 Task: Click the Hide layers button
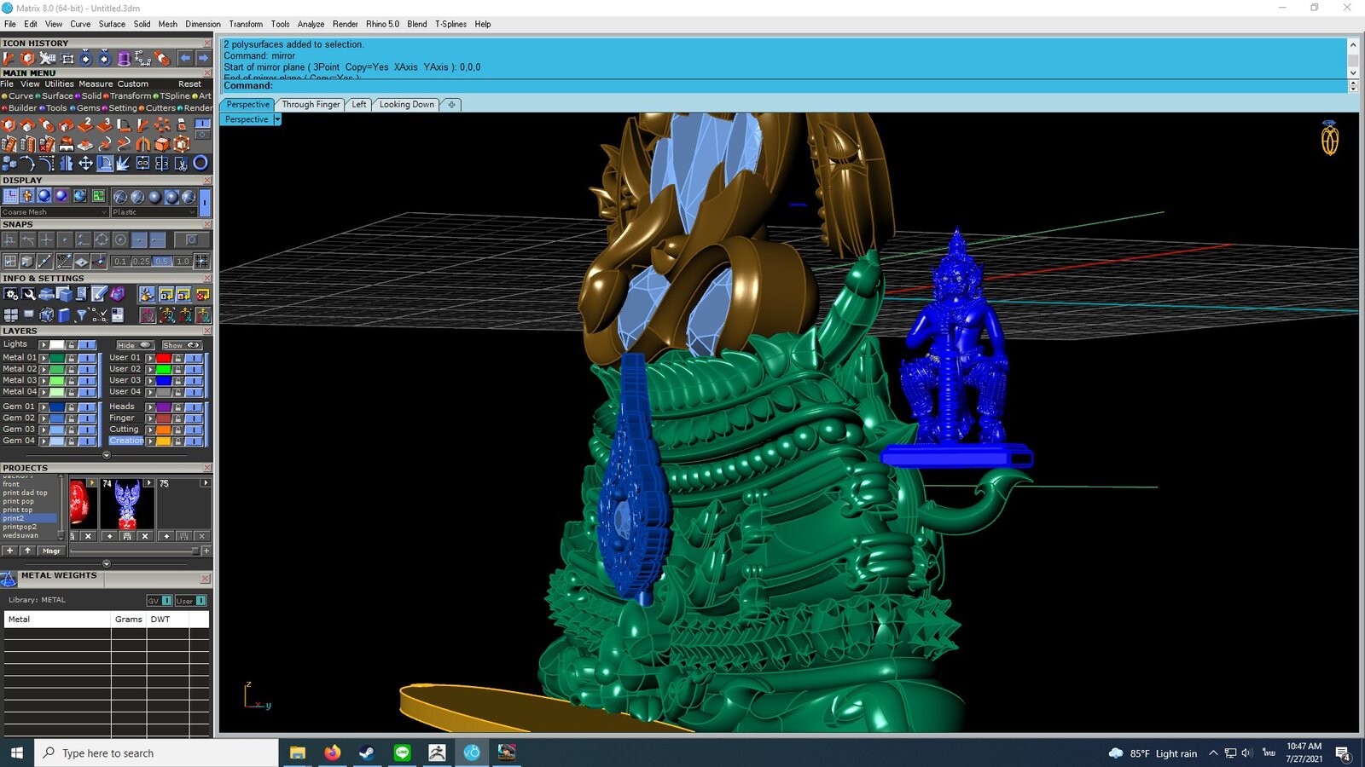click(x=135, y=345)
